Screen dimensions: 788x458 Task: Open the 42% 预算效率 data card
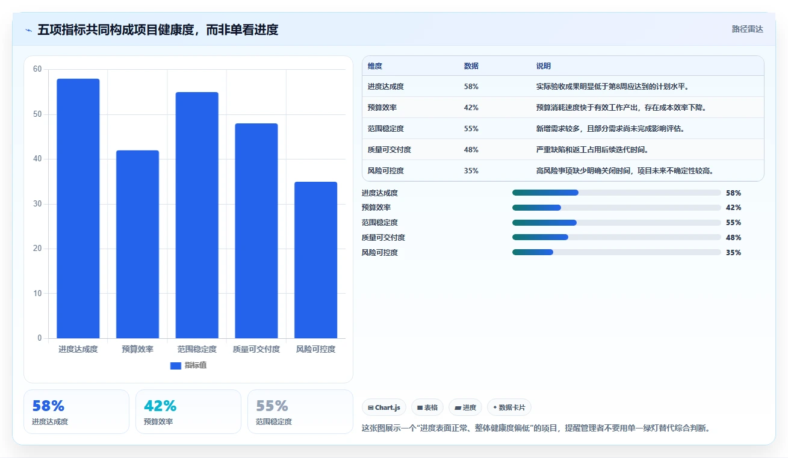click(x=188, y=412)
